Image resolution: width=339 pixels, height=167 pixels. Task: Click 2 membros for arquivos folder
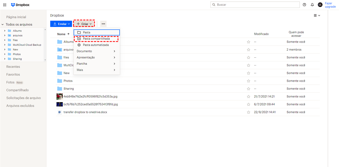click(x=294, y=50)
